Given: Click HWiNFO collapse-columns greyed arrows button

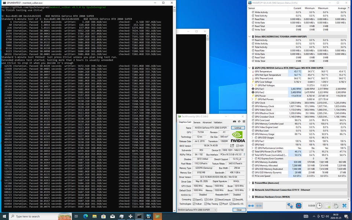Looking at the screenshot, I should tap(259, 205).
